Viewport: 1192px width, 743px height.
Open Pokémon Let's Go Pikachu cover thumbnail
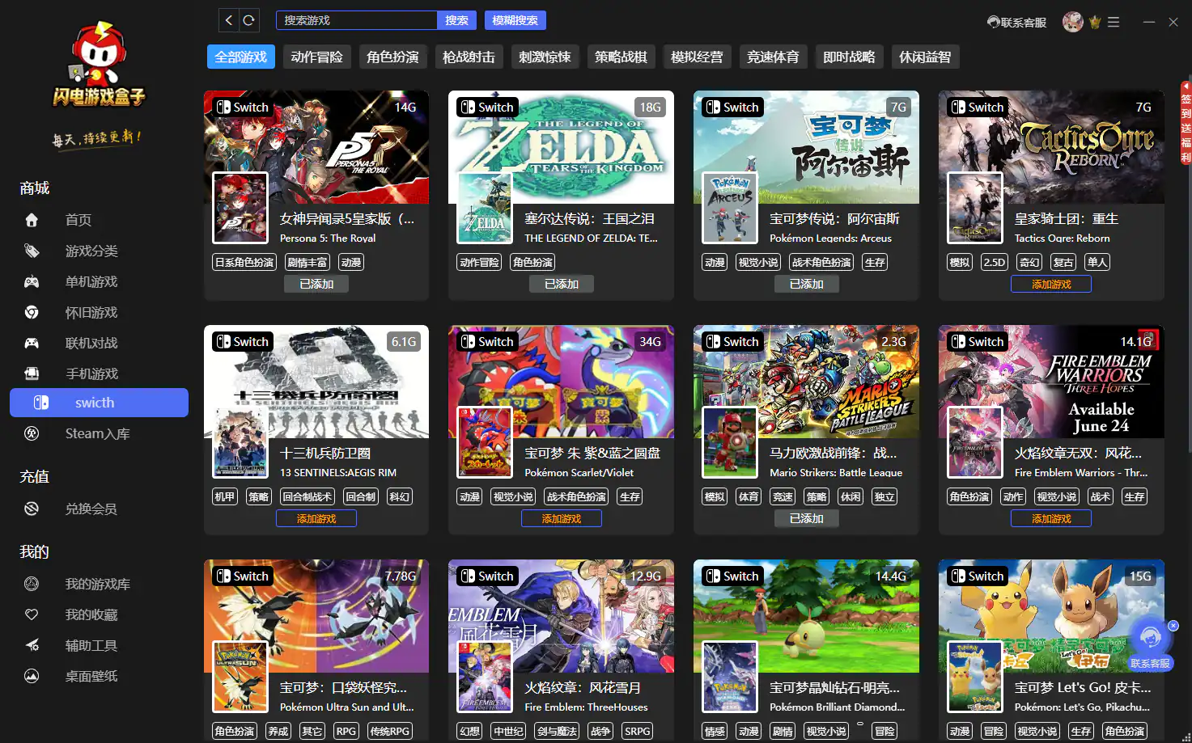tap(975, 677)
